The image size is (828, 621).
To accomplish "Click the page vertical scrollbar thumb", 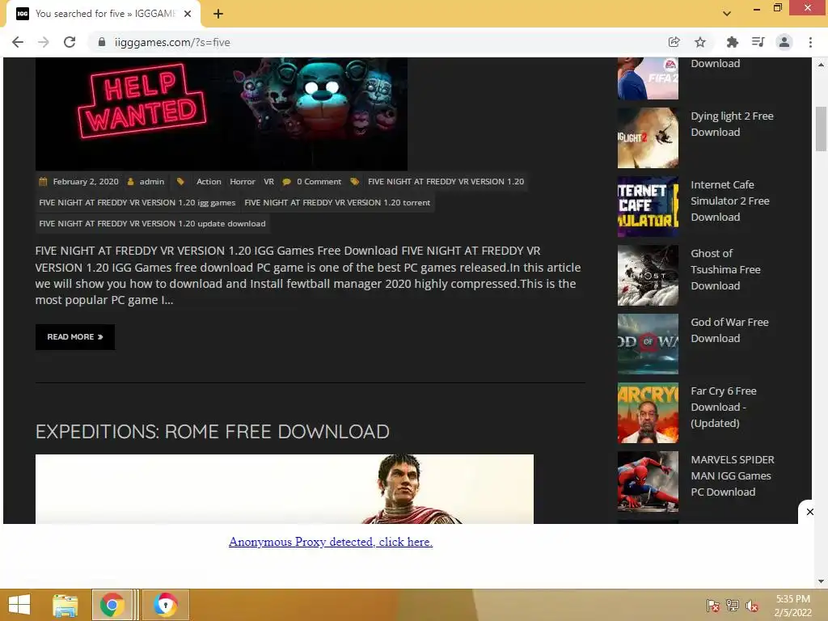I will click(x=821, y=129).
